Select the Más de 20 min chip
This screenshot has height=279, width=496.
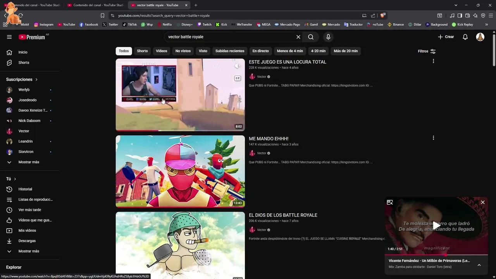coord(346,51)
